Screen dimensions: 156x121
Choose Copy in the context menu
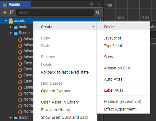click(x=65, y=38)
